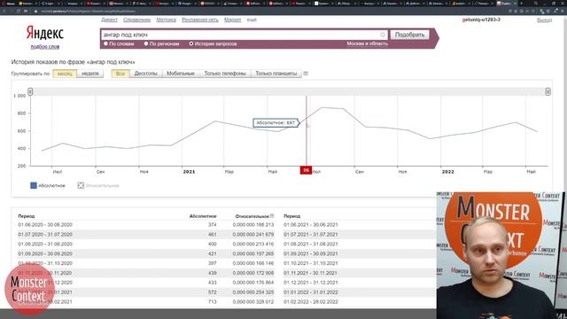
Task: Click the подбор слов link under logo
Action: pos(45,47)
